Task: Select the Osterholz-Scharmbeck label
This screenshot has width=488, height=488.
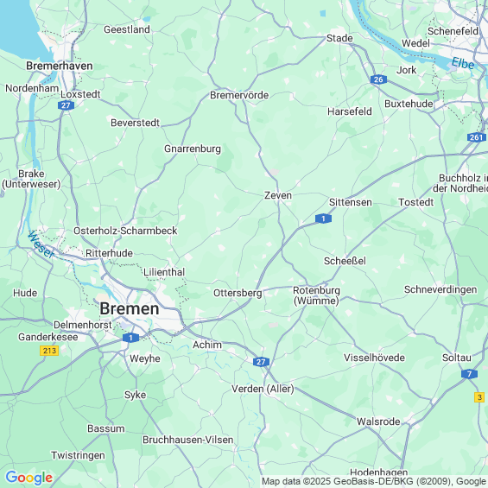Action: coord(125,231)
